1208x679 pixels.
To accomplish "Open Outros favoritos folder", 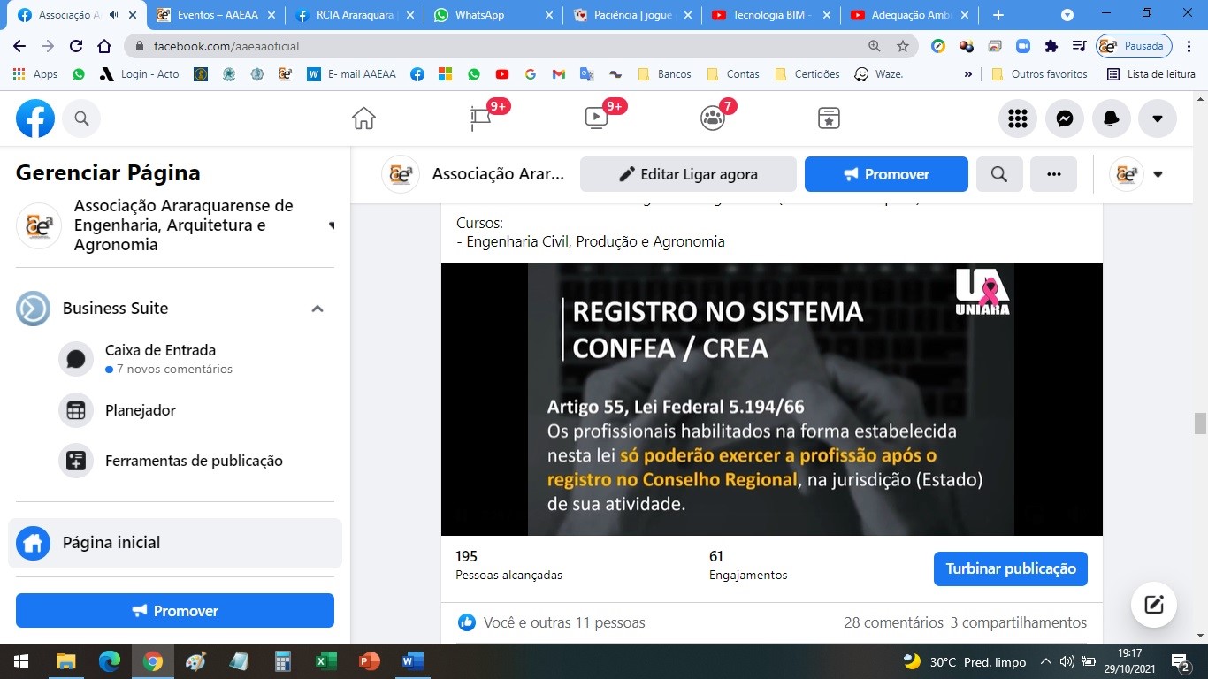I will point(1039,74).
